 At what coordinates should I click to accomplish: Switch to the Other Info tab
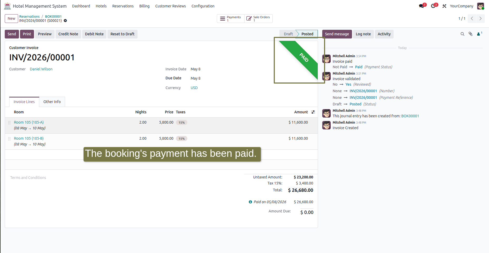click(x=52, y=102)
